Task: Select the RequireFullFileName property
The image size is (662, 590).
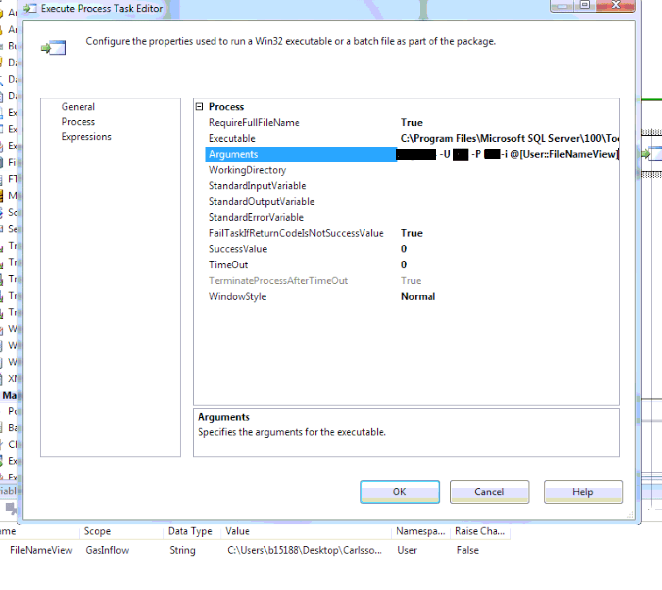Action: pos(254,123)
